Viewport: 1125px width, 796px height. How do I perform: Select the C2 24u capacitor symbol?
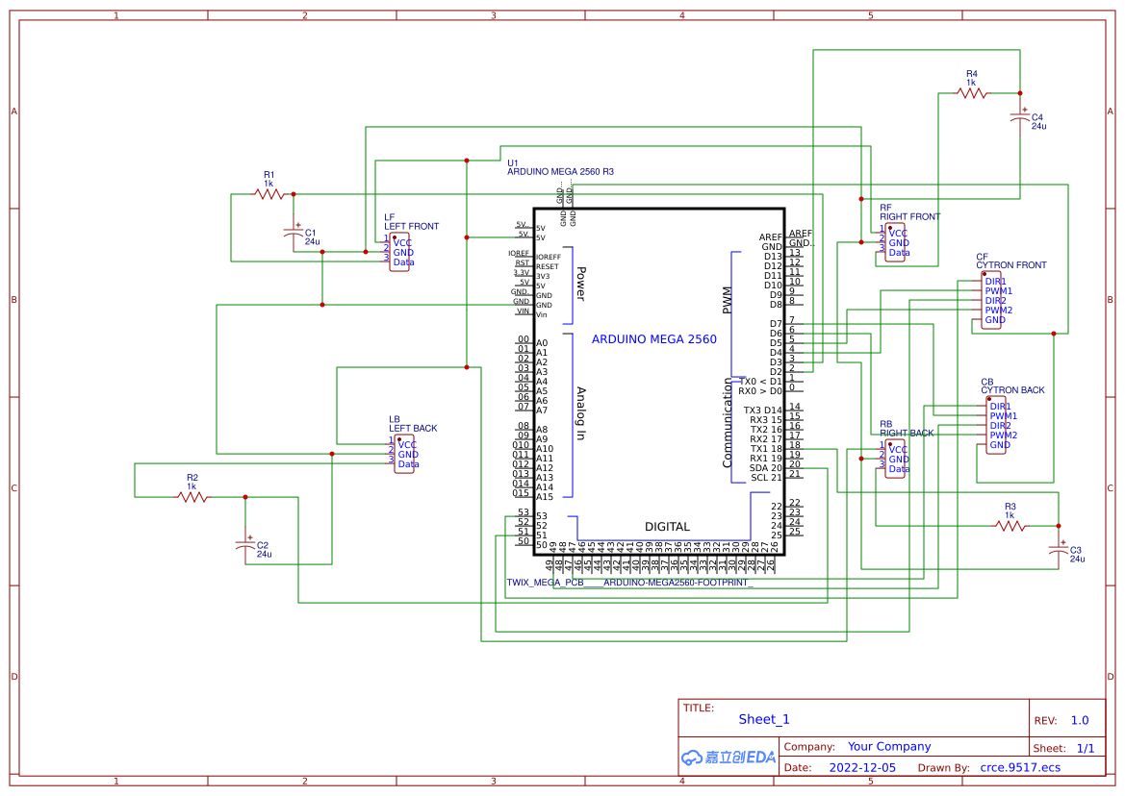pos(245,546)
